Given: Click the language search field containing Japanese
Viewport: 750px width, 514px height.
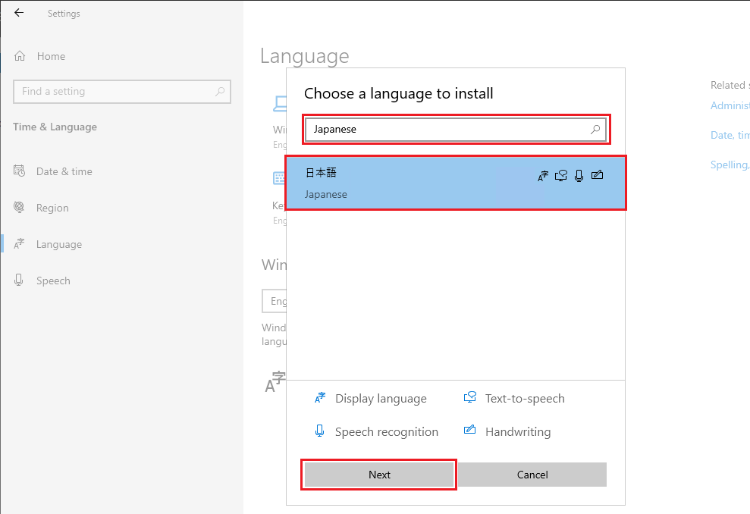Looking at the screenshot, I should [456, 129].
